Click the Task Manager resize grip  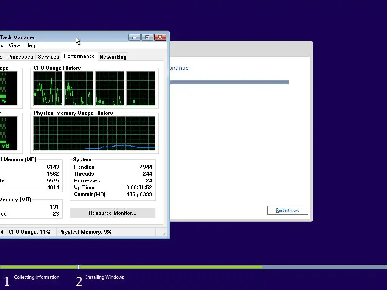(165, 233)
